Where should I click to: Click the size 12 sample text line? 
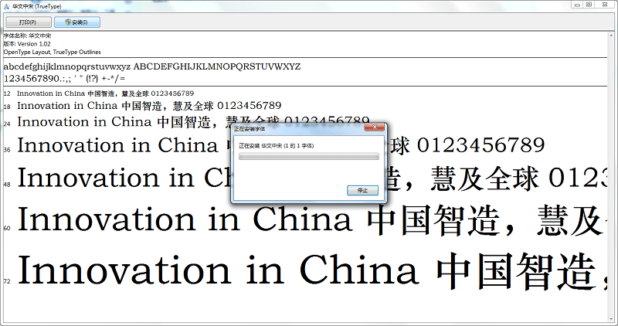(x=105, y=93)
